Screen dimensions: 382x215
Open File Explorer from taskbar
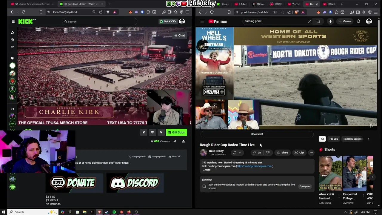(x=84, y=212)
